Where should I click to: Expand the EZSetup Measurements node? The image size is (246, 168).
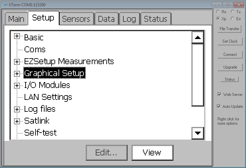point(17,62)
